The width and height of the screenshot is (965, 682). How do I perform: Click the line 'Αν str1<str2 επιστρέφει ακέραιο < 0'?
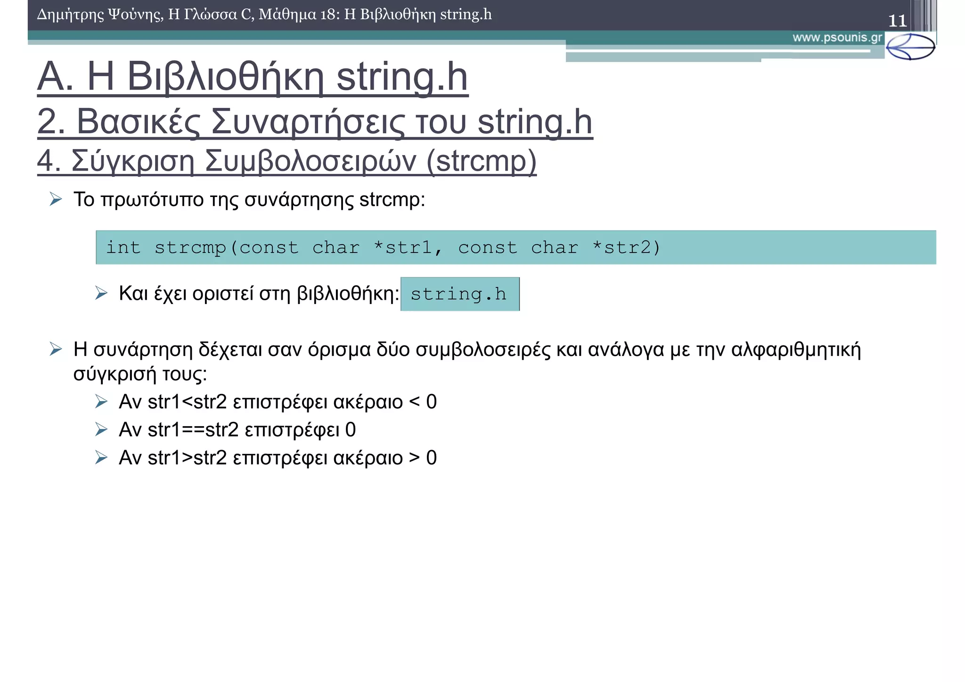coord(278,402)
